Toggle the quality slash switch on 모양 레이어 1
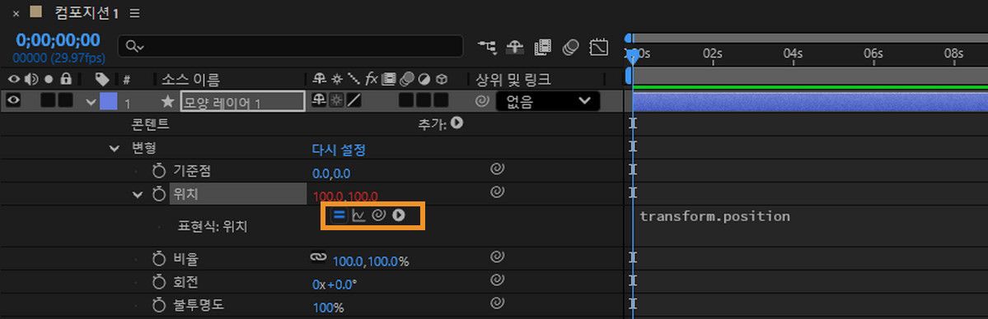Image resolution: width=988 pixels, height=319 pixels. pyautogui.click(x=354, y=100)
